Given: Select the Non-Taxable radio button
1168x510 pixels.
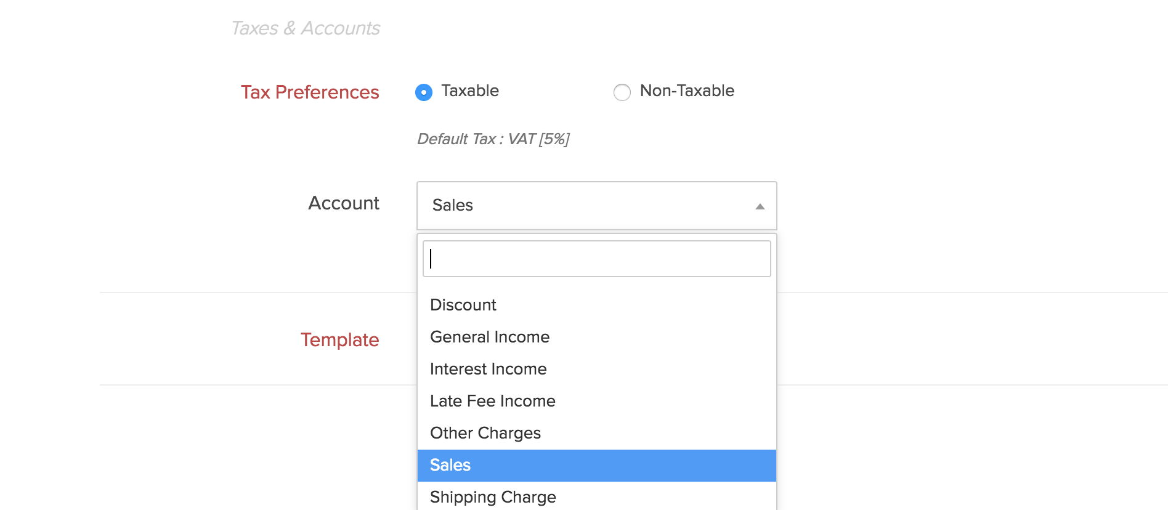Looking at the screenshot, I should pyautogui.click(x=622, y=92).
